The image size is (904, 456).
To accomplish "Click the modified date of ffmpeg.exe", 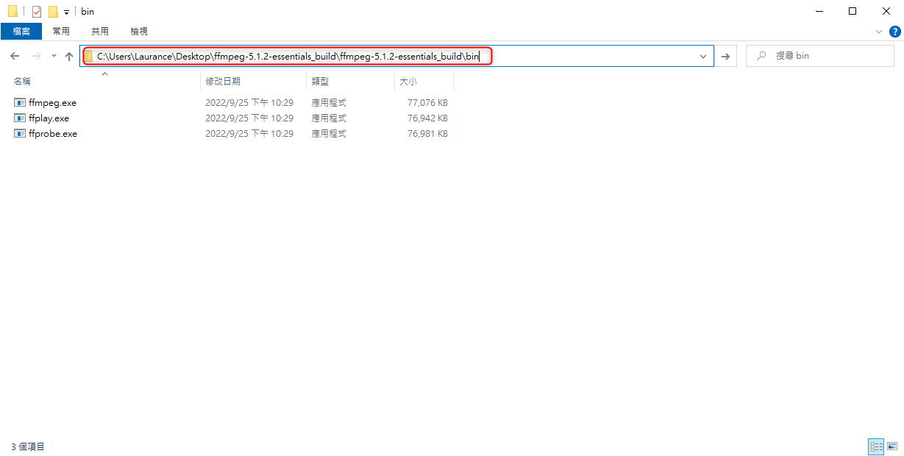I will (249, 103).
